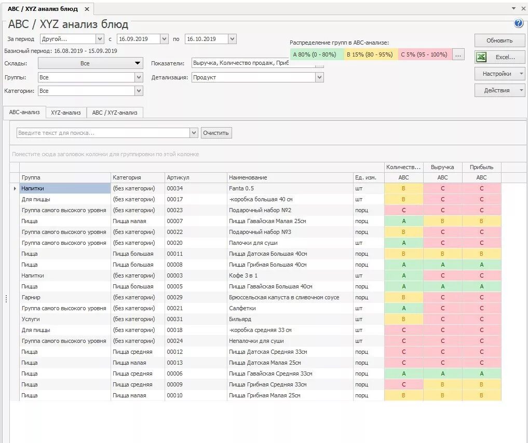Click the Прибыль band header
Image resolution: width=528 pixels, height=443 pixels.
481,167
